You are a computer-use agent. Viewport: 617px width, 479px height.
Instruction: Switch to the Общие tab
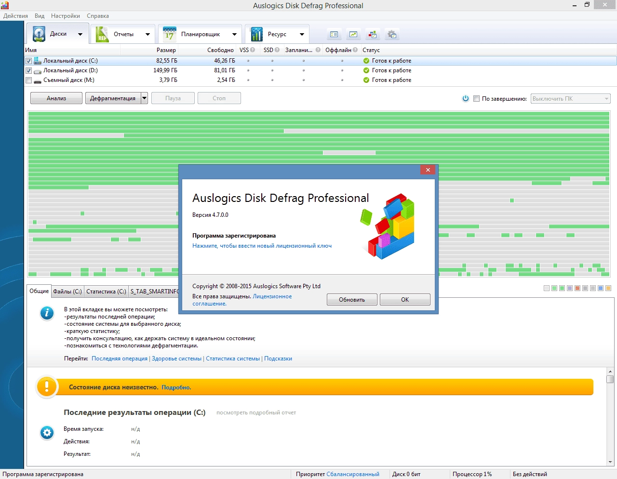pos(39,291)
